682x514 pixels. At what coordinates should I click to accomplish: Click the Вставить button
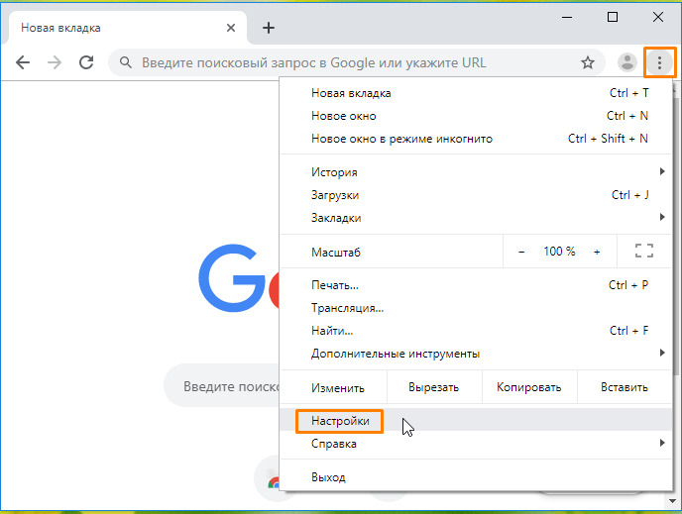tap(625, 387)
